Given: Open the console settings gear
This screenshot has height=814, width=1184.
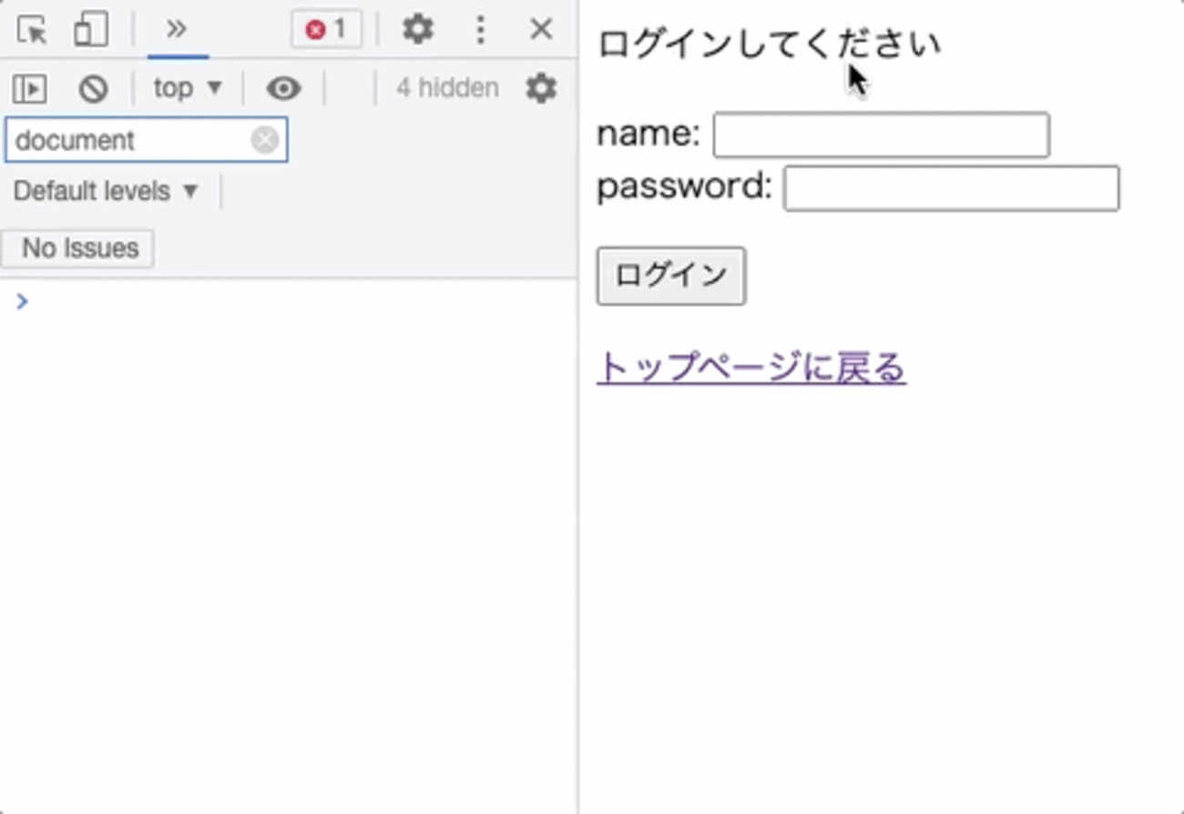Looking at the screenshot, I should coord(541,88).
